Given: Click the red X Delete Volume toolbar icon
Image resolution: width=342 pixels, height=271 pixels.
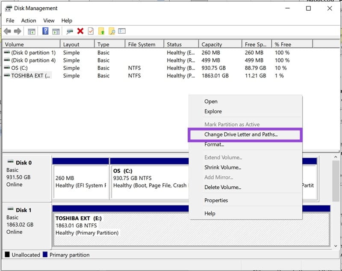Looking at the screenshot, I should 80,31.
